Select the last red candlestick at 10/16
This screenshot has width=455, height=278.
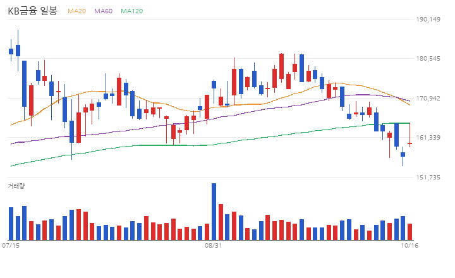coord(409,143)
